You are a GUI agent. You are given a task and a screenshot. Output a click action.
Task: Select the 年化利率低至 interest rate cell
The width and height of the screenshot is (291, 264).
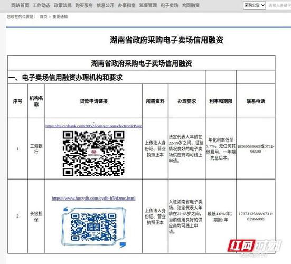point(221,149)
